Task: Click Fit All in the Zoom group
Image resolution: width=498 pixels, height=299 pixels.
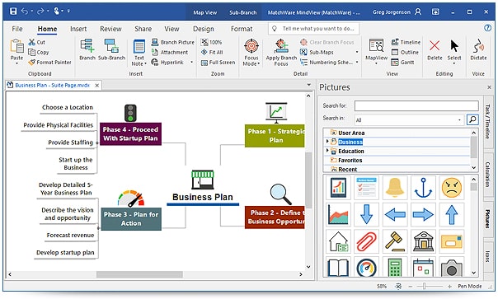Action: 212,52
